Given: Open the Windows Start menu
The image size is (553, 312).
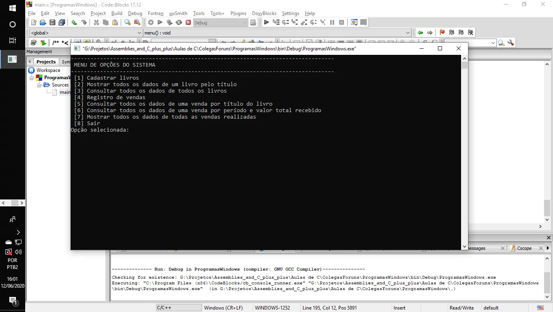Looking at the screenshot, I should [x=12, y=8].
